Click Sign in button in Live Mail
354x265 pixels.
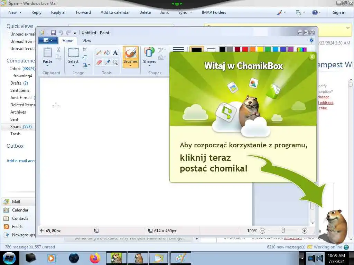click(x=339, y=12)
